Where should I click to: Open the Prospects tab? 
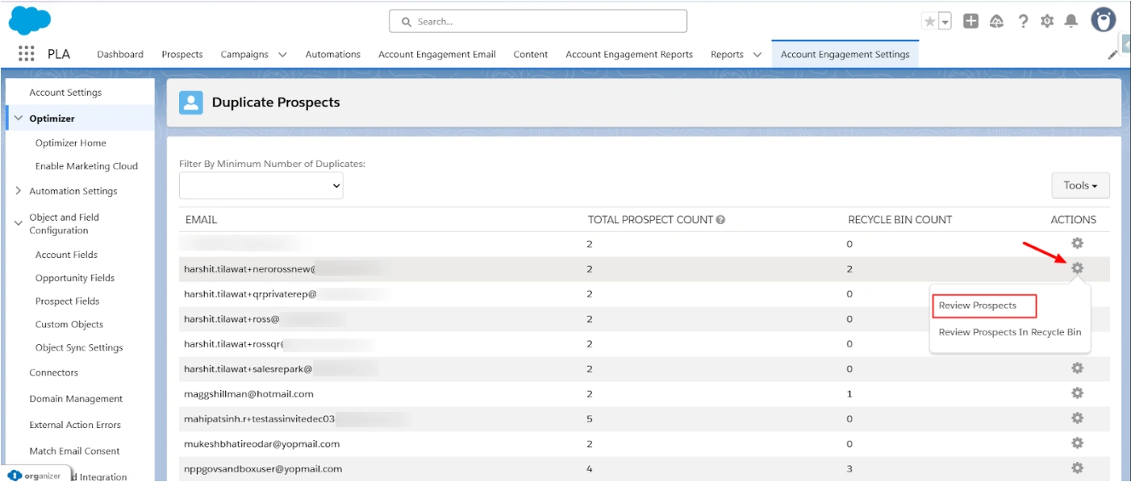pyautogui.click(x=182, y=55)
